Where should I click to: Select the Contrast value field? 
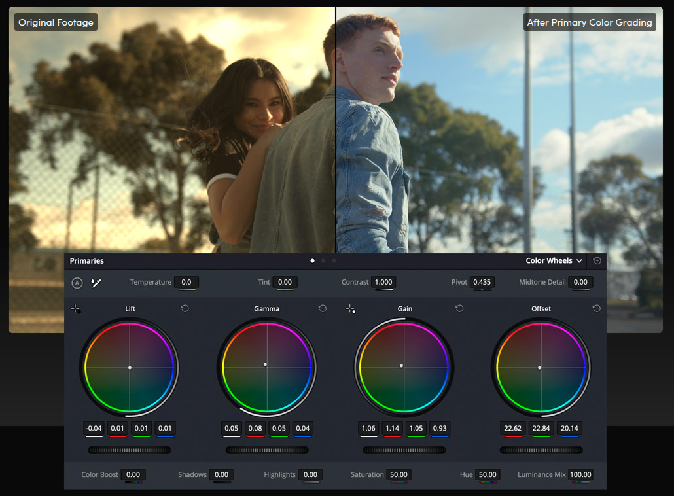click(x=383, y=281)
